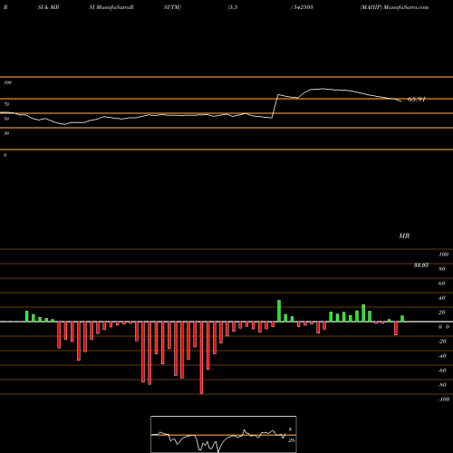Click the tallest red histogram bar

(x=201, y=358)
